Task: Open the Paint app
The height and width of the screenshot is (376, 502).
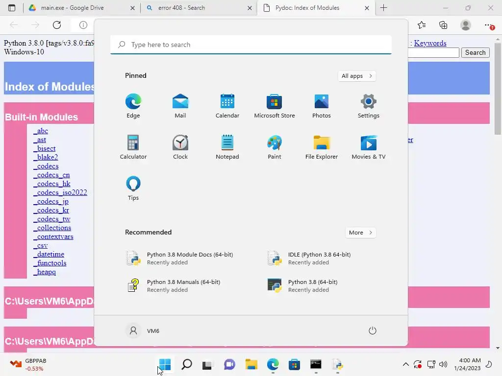Action: pos(275,147)
